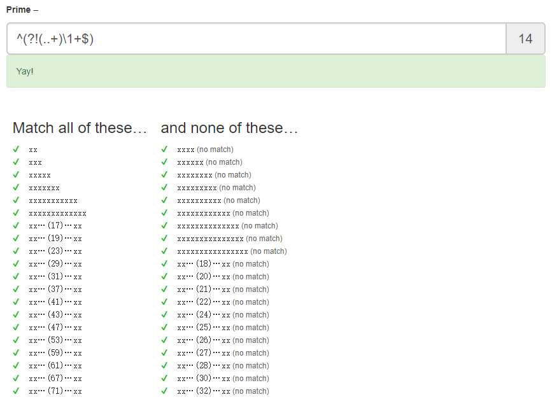Click the (43) test string entry

(x=55, y=315)
